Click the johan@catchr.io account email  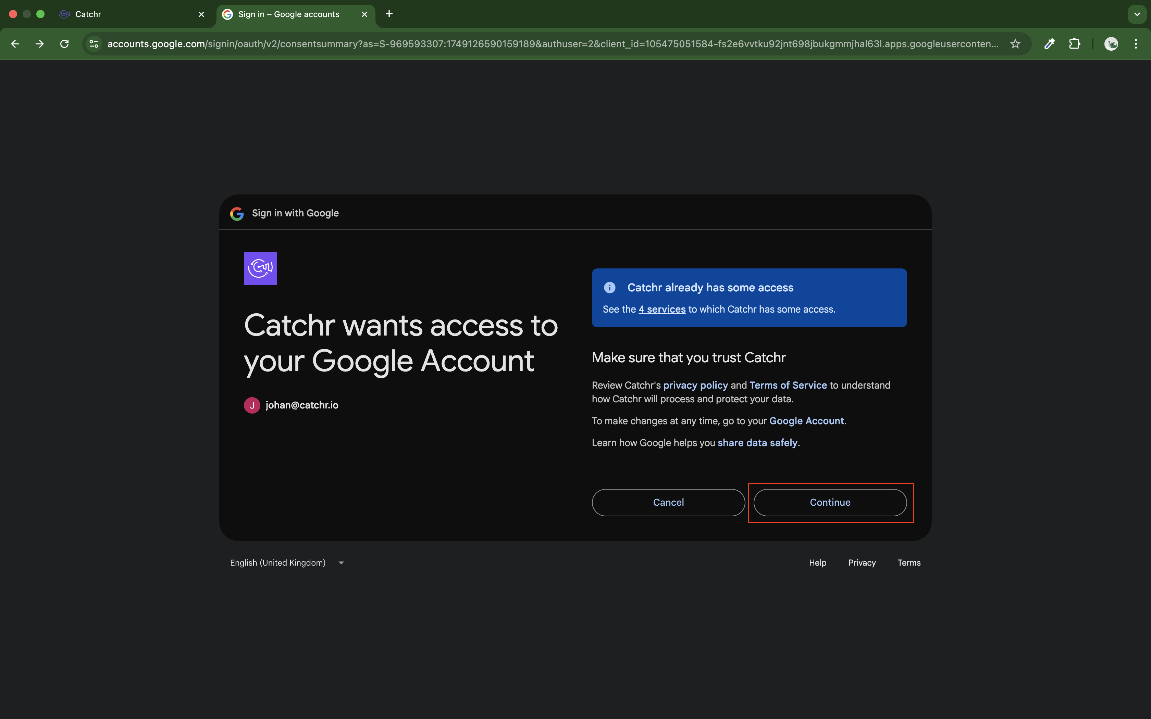302,405
